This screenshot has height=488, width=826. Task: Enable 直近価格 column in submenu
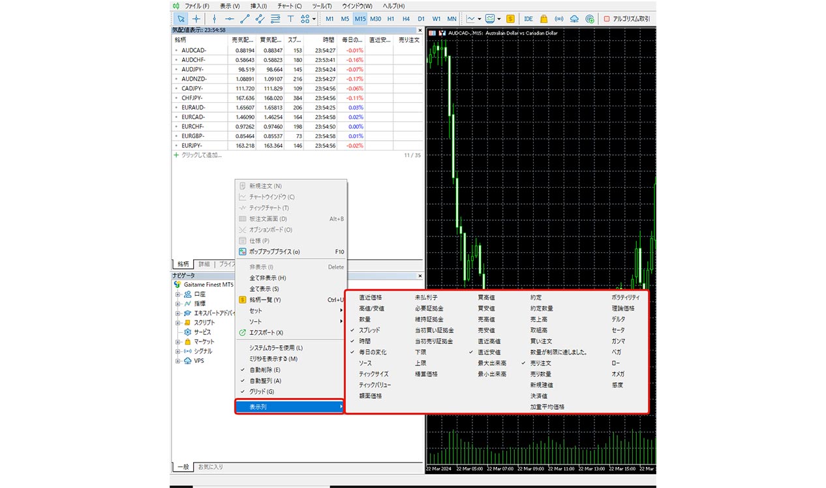tap(371, 297)
